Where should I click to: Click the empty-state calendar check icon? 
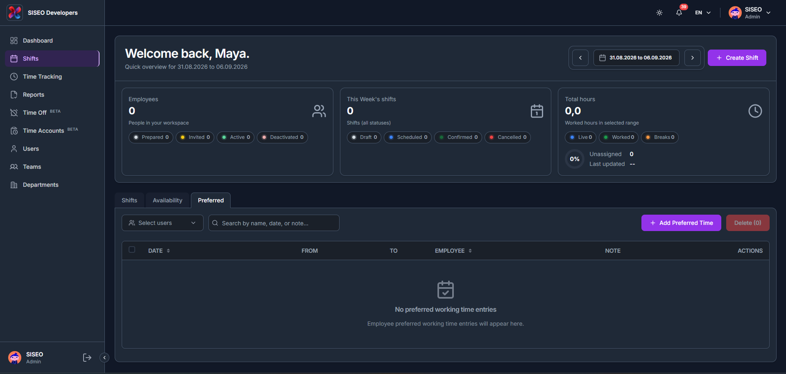point(446,290)
